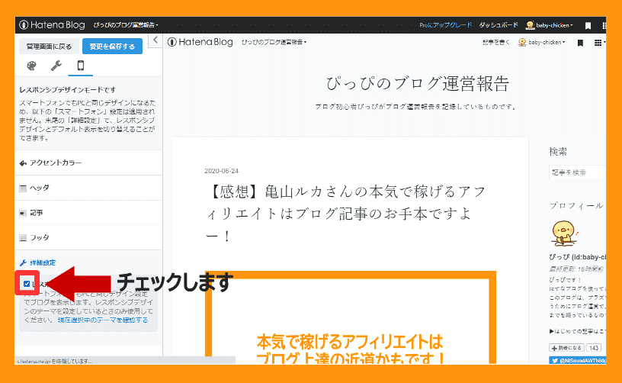Collapse 詳細設定 section

click(88, 262)
